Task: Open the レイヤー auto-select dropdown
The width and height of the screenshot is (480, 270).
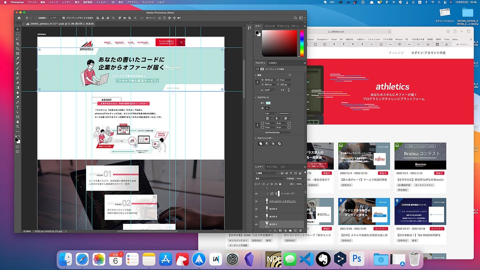Action: [x=55, y=18]
